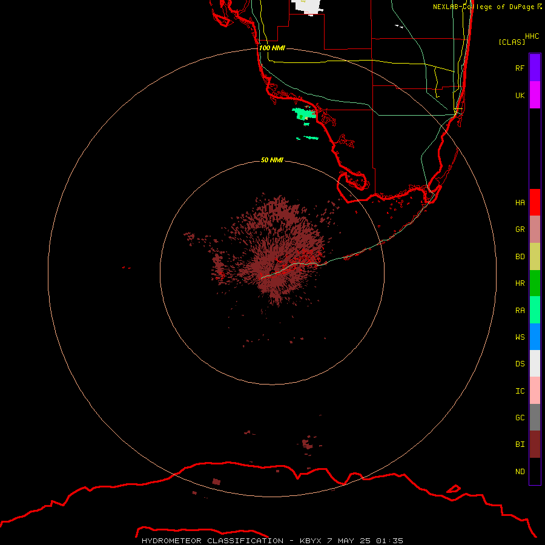The height and width of the screenshot is (545, 545).
Task: Click the GR legend label
Action: pyautogui.click(x=520, y=229)
